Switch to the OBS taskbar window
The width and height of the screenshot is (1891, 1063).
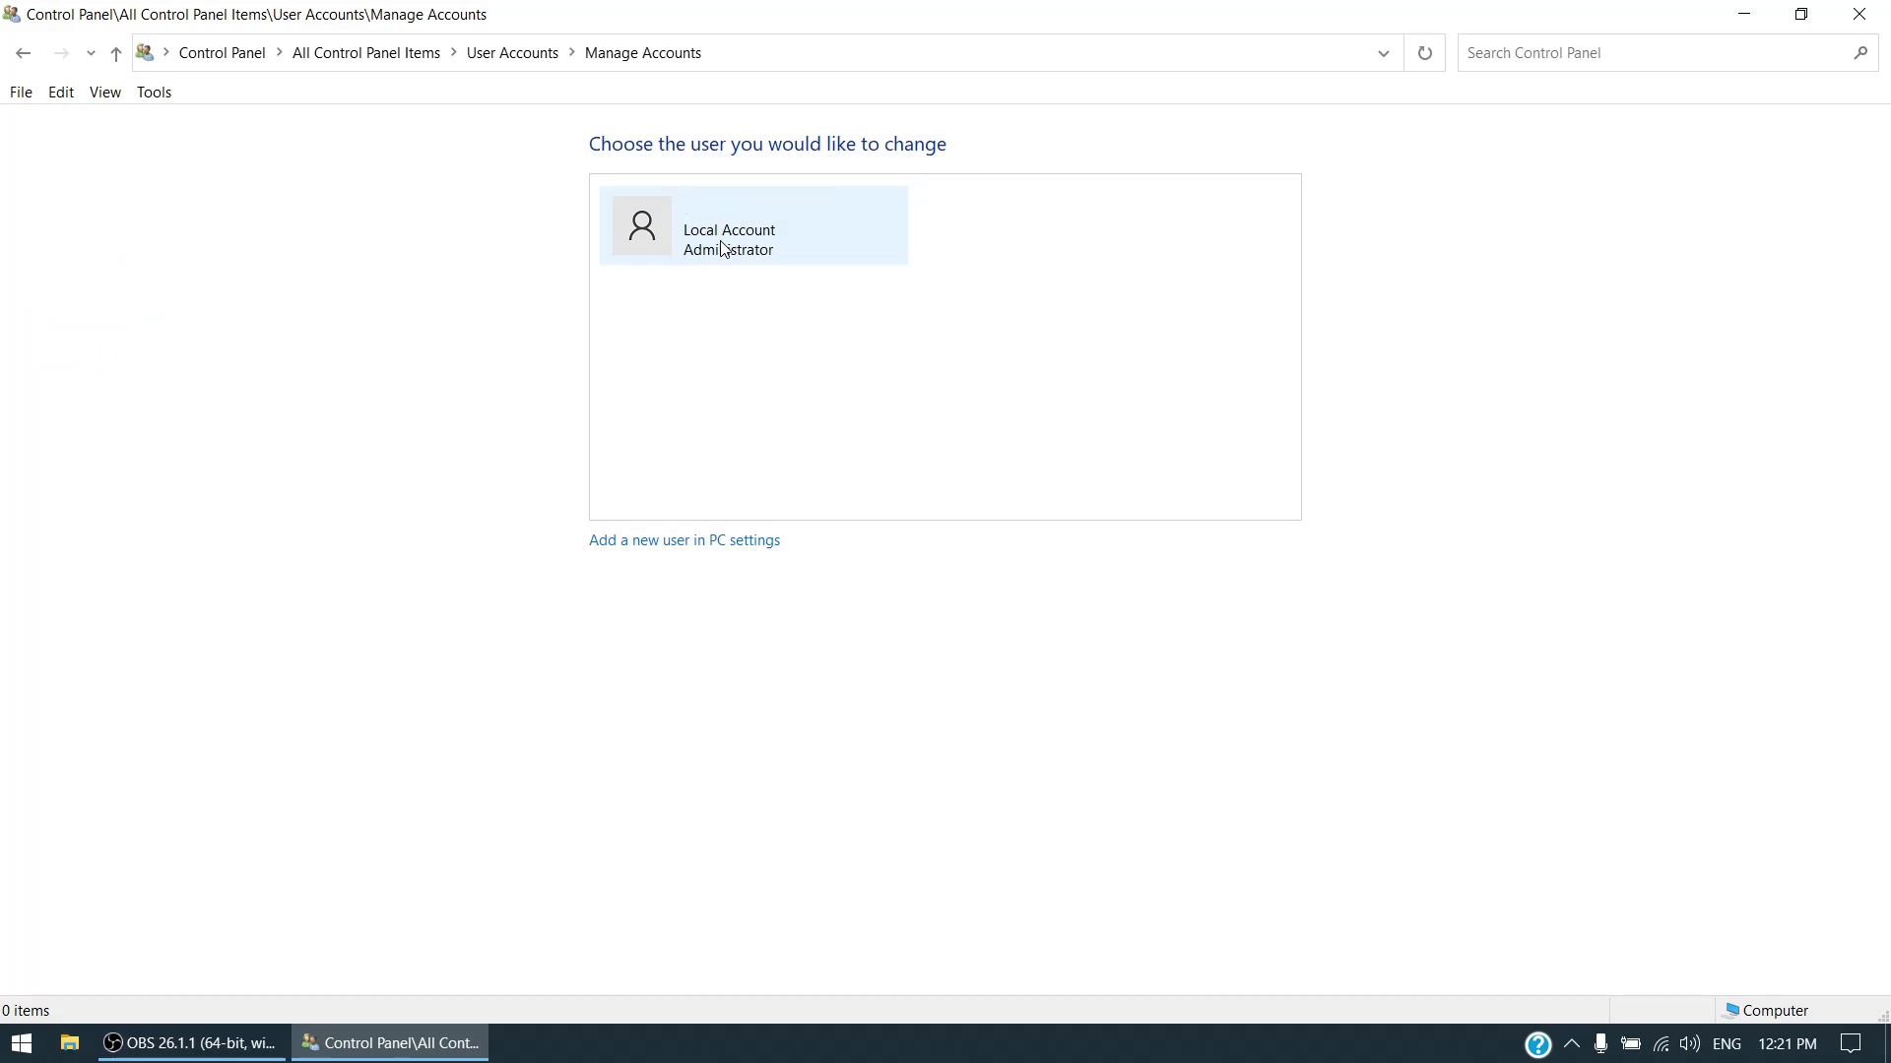(x=192, y=1043)
